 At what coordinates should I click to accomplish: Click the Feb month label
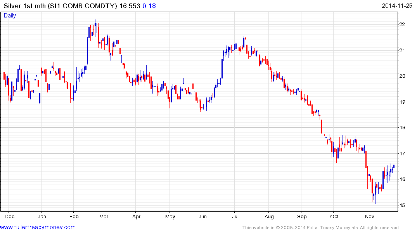(74, 216)
